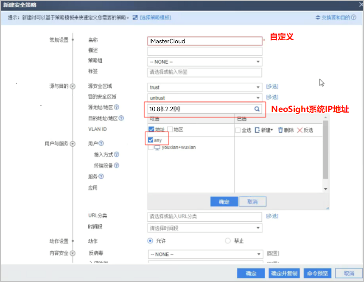The image size is (364, 282).
Task: Show help for terminal device
Action: 117,165
